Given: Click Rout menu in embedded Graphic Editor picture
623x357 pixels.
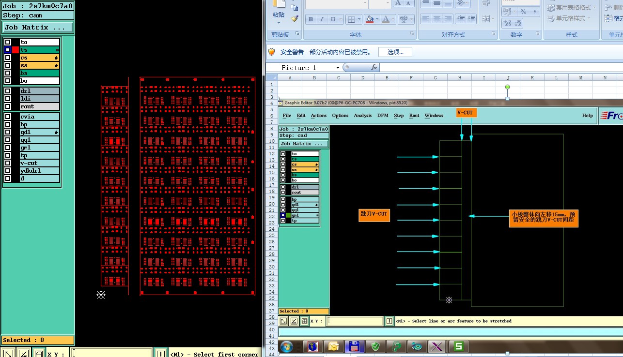Looking at the screenshot, I should (x=414, y=116).
